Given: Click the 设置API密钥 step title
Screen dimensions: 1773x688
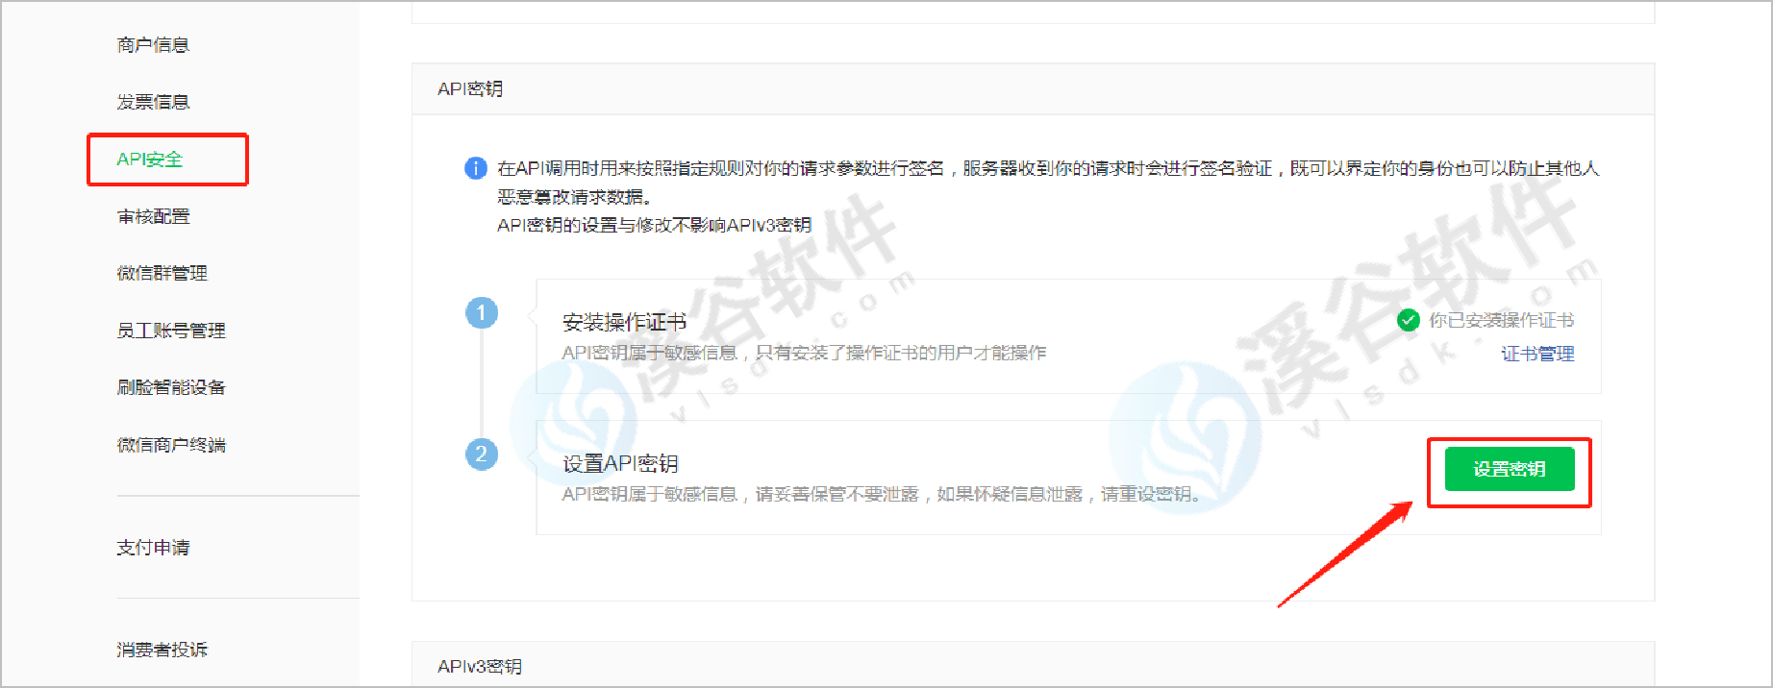Looking at the screenshot, I should click(x=620, y=464).
